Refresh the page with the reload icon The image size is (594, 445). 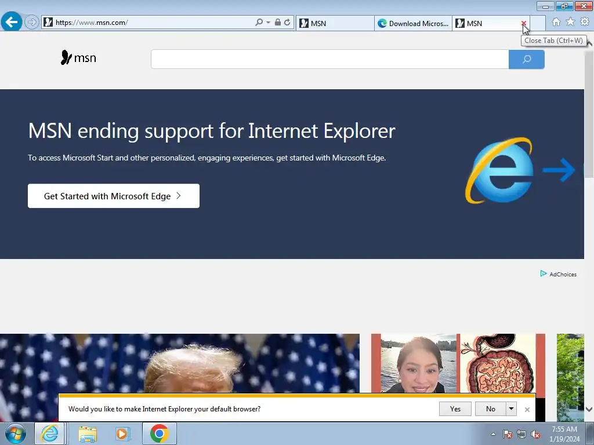point(287,23)
